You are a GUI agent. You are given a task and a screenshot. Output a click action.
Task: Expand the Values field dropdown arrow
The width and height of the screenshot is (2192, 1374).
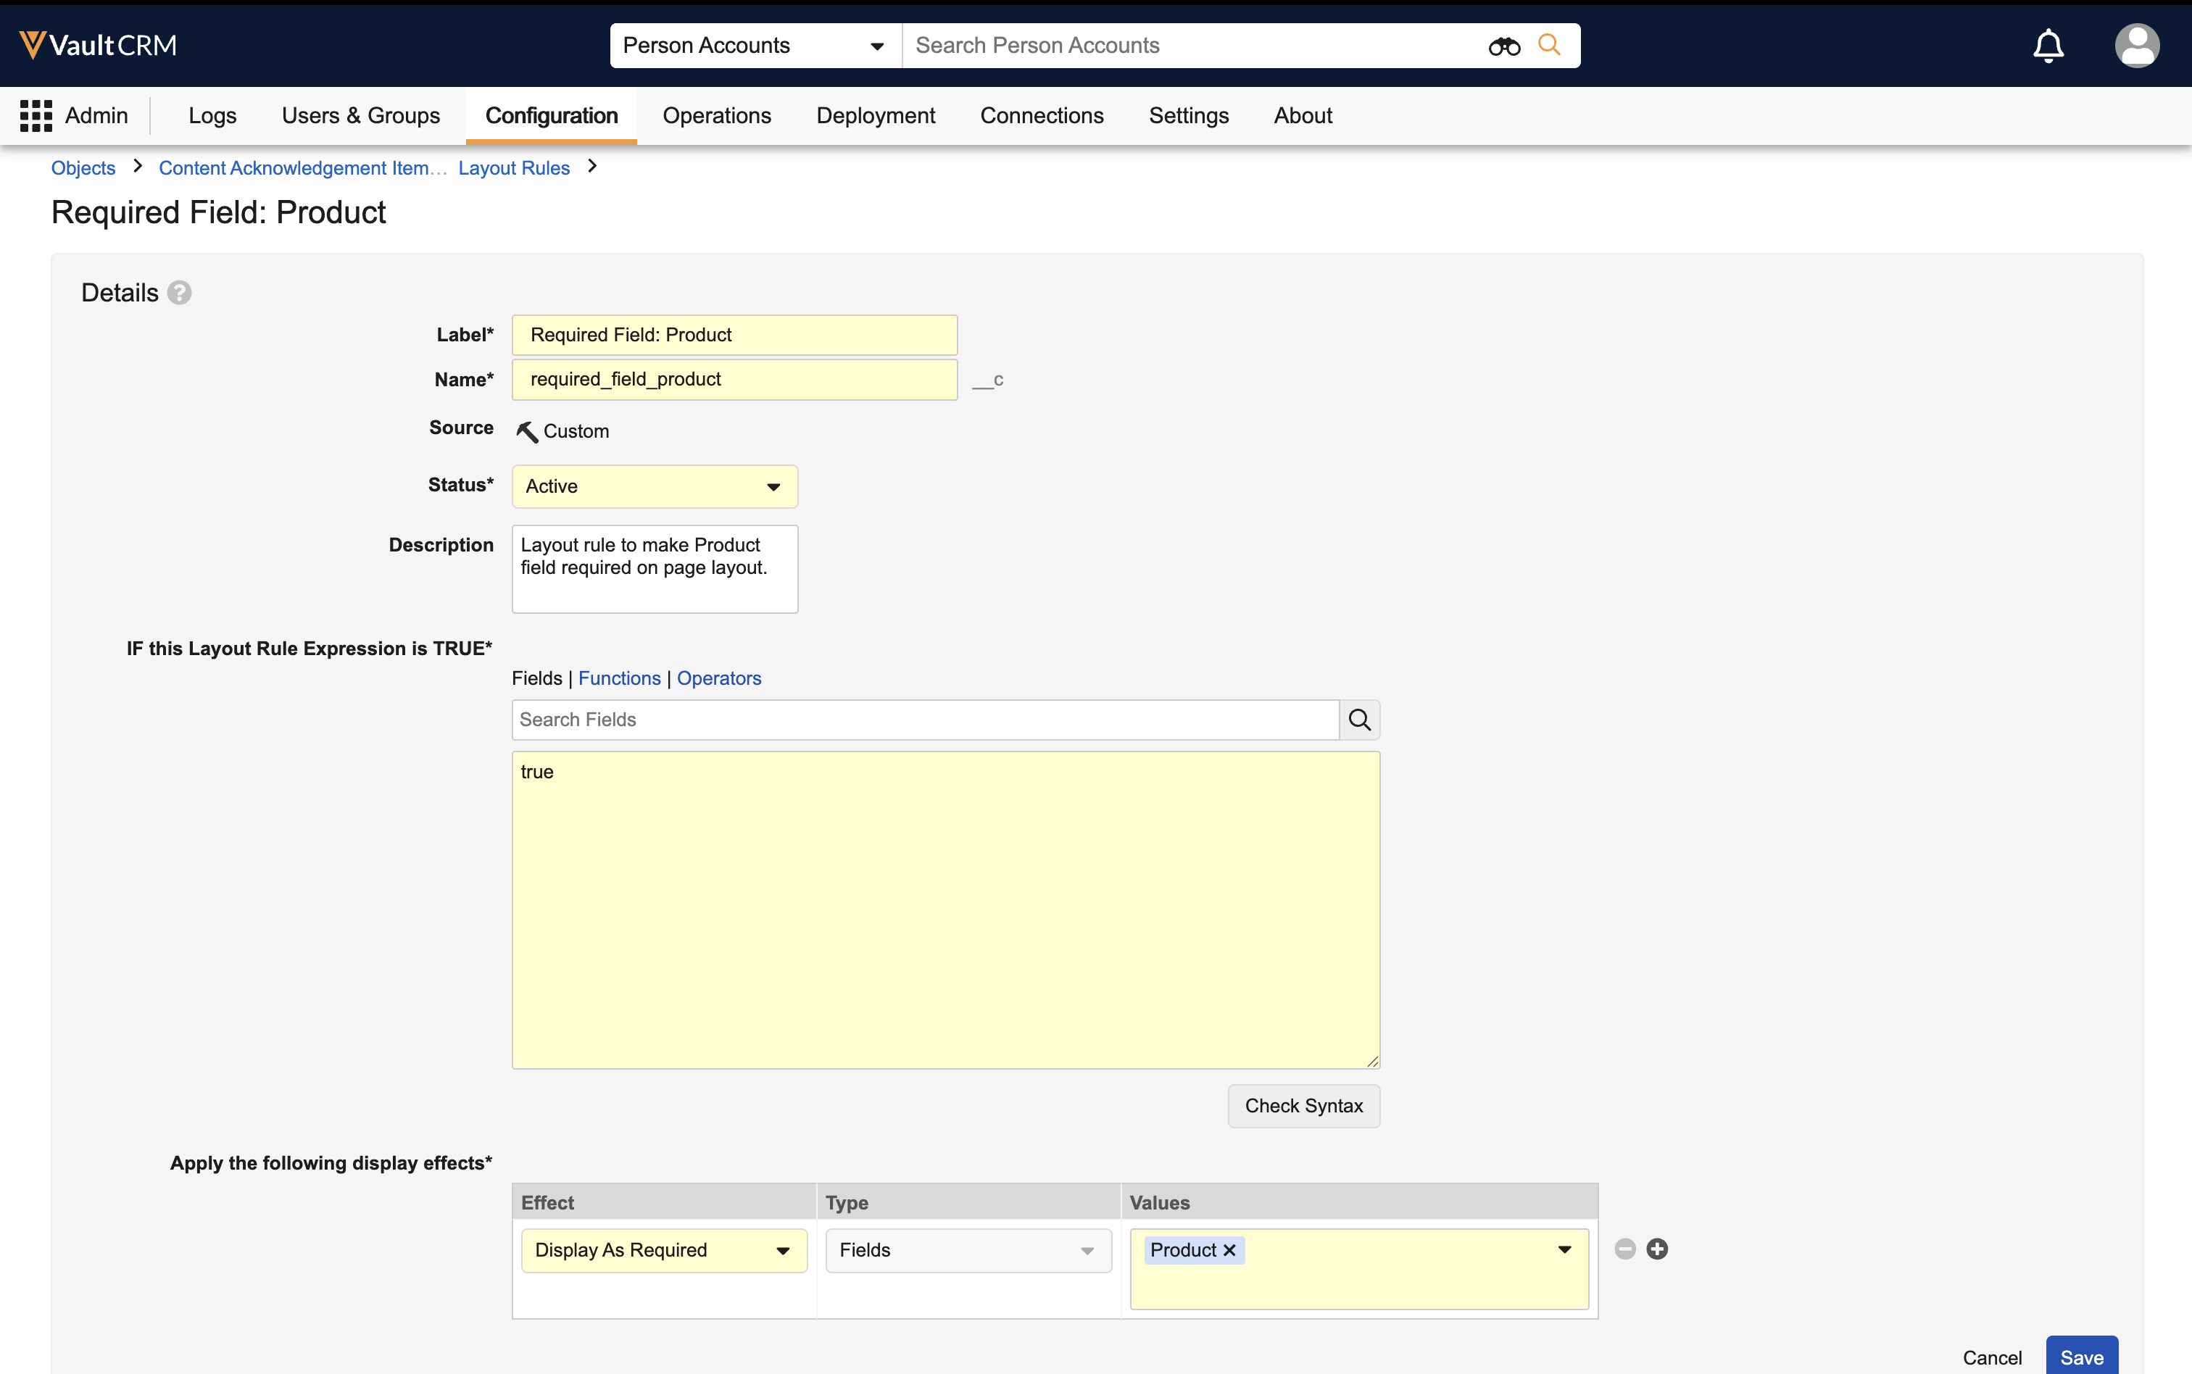click(x=1564, y=1249)
